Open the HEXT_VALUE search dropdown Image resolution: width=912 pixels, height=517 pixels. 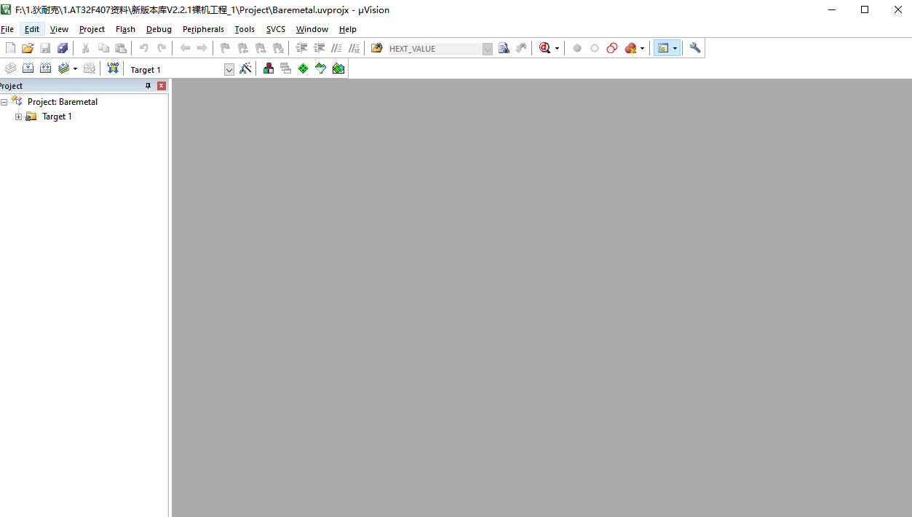tap(488, 49)
